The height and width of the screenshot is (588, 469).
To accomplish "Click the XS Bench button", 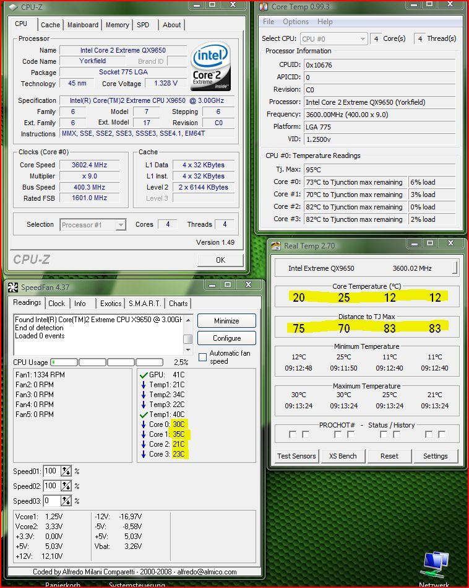I will (343, 456).
